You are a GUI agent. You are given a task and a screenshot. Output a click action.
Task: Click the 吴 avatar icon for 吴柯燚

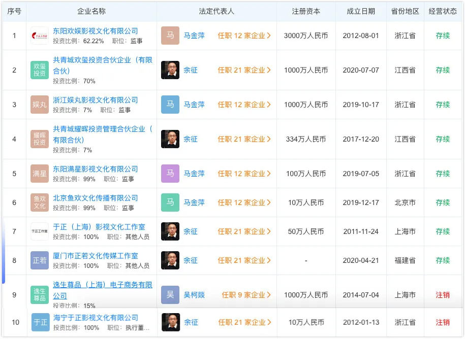(170, 295)
